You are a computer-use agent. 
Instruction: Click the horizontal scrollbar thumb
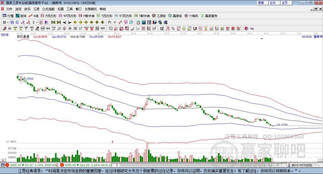[x=197, y=165]
